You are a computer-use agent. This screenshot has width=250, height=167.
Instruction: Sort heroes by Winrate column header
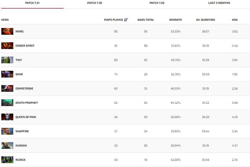(x=176, y=20)
